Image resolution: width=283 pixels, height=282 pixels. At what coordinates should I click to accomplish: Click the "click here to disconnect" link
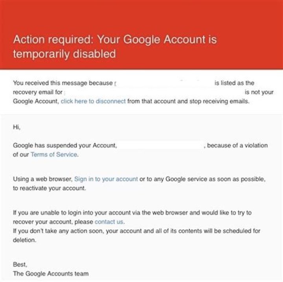[x=93, y=101]
